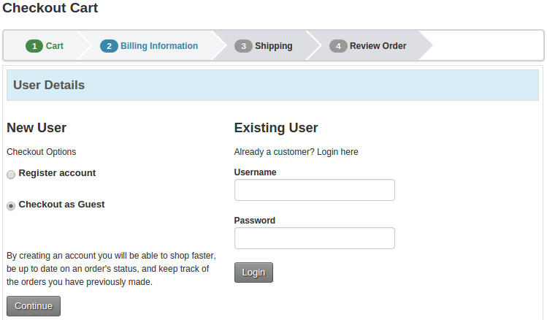
Task: Click the gray step 4 number badge
Action: click(x=338, y=46)
